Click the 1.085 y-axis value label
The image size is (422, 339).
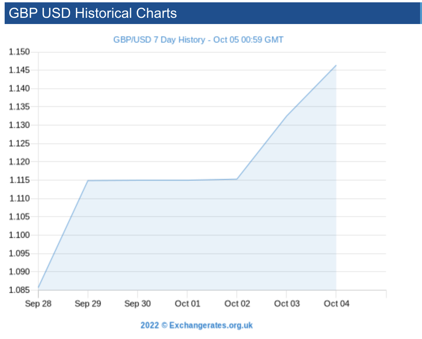pos(19,290)
